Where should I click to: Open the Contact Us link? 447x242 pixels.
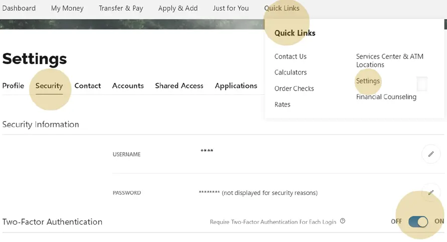coord(290,56)
